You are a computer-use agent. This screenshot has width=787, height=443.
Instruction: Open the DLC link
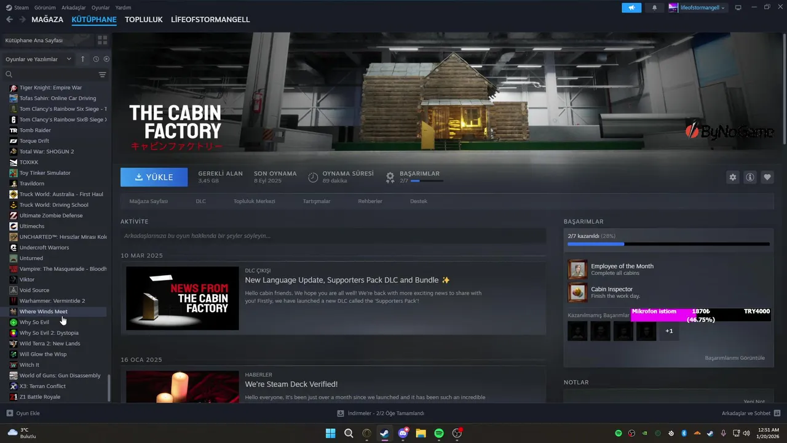click(x=201, y=201)
